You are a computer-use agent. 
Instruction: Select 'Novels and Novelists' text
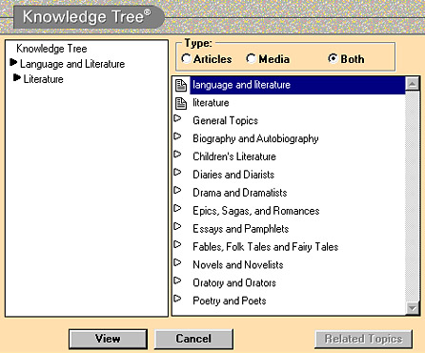(238, 265)
